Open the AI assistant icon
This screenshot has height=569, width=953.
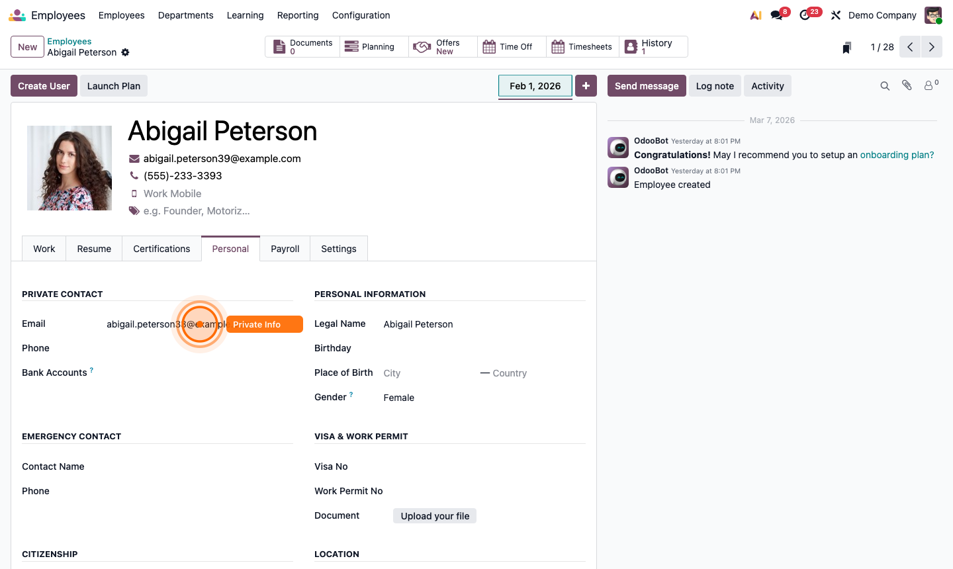click(x=755, y=15)
